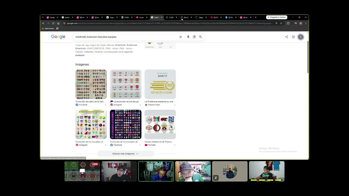Open the dark national teams crests thumbnail

126,124
